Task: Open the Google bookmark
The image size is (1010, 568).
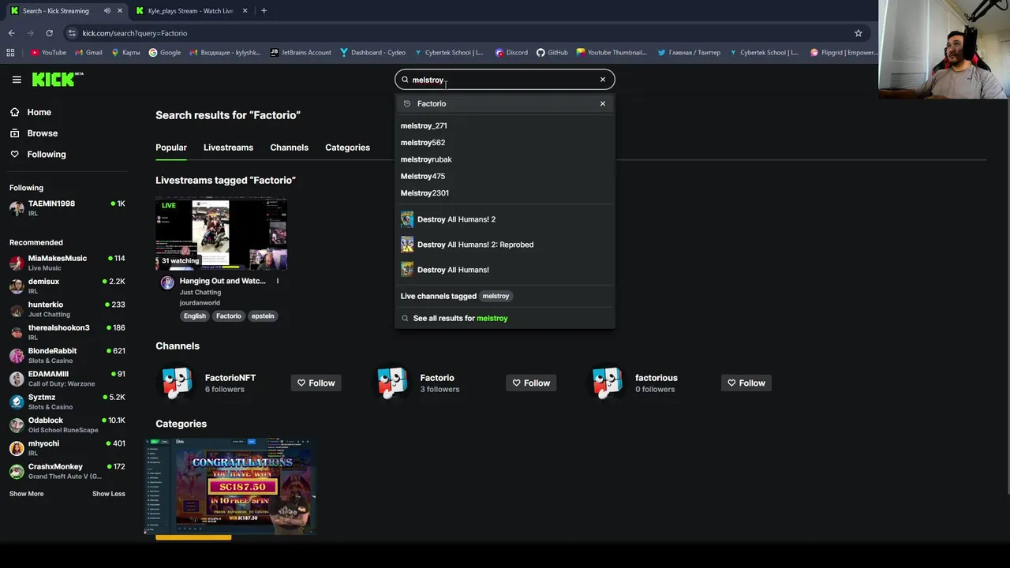Action: [x=164, y=53]
